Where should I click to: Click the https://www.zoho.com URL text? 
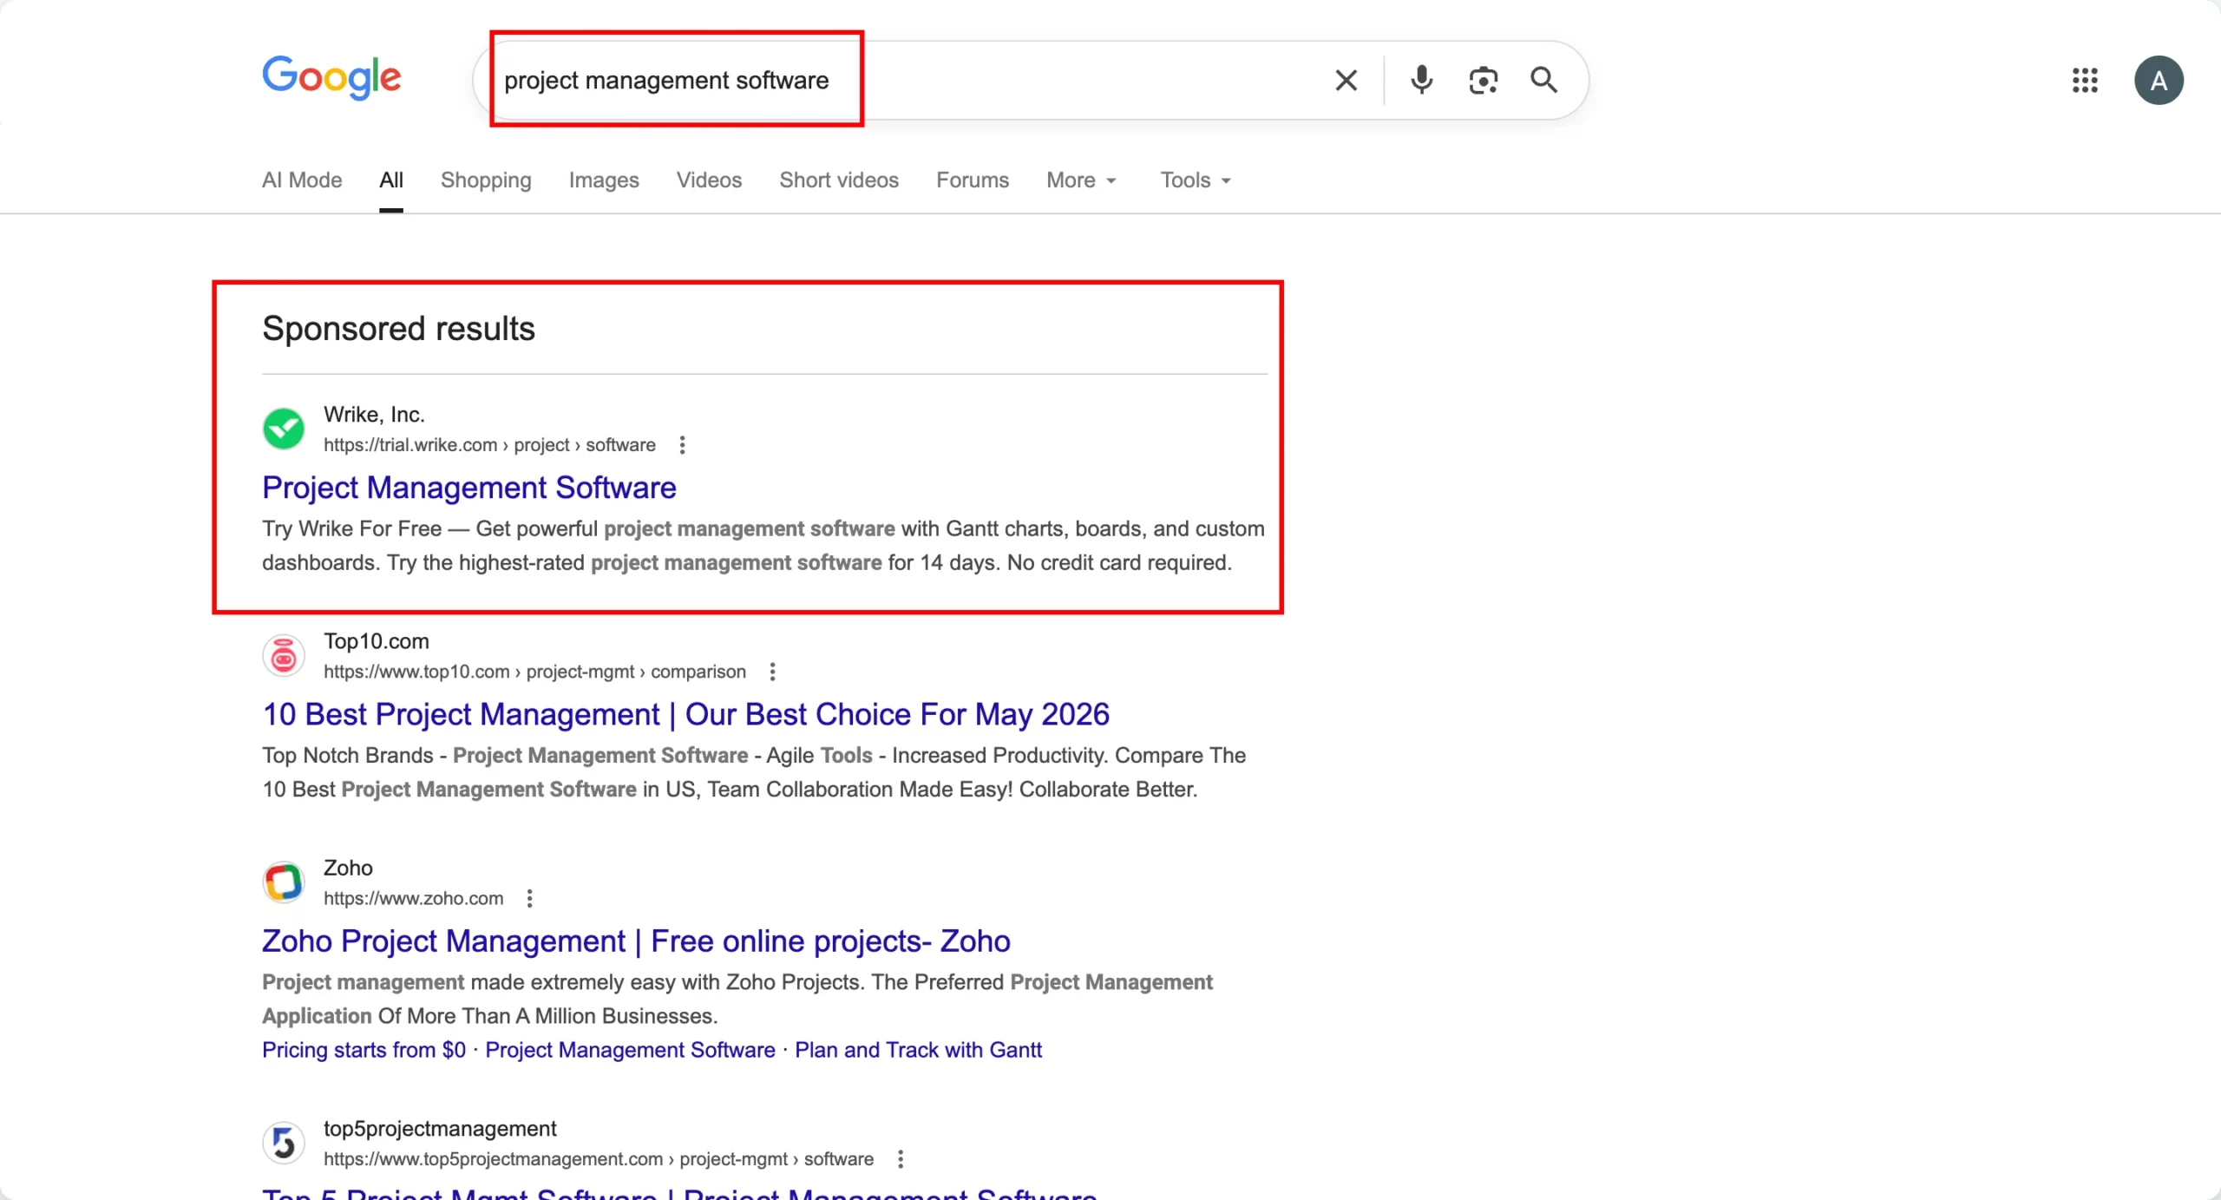[413, 898]
